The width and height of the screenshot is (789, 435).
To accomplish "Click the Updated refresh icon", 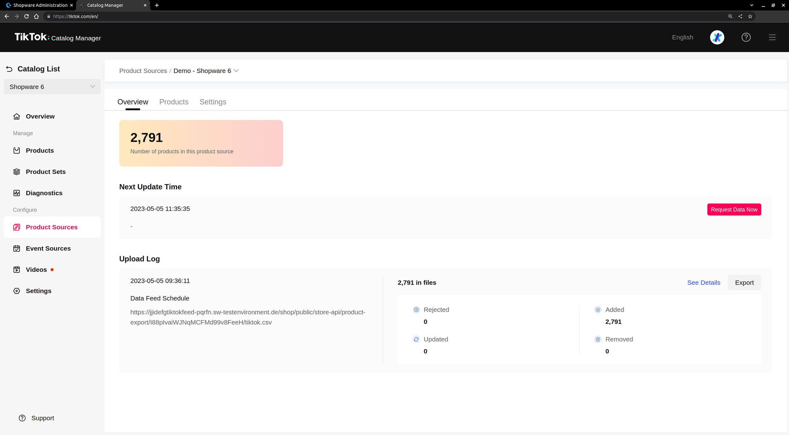I will pos(416,339).
